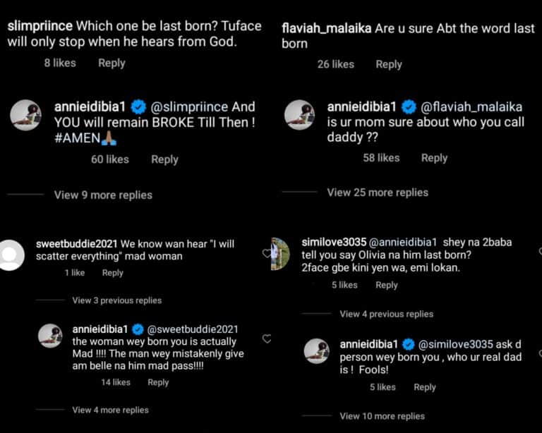Open annieidibia1's avatar beside the slimpriince reply

coord(26,115)
